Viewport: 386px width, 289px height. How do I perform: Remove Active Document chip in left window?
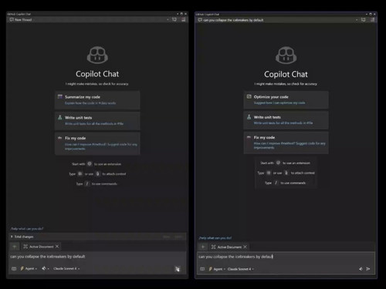pos(57,247)
